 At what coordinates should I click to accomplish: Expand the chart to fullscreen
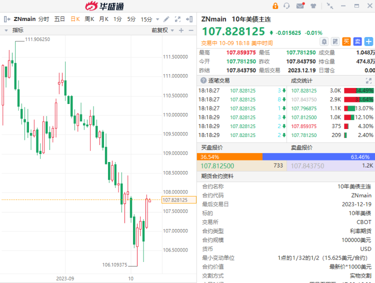pyautogui.click(x=178, y=19)
